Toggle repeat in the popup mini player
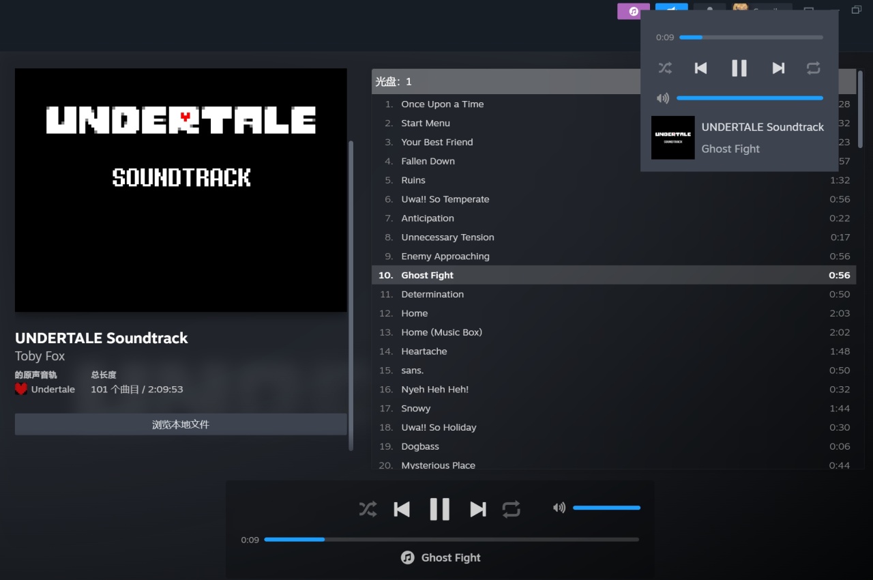Screen dimensions: 873x580 point(813,68)
